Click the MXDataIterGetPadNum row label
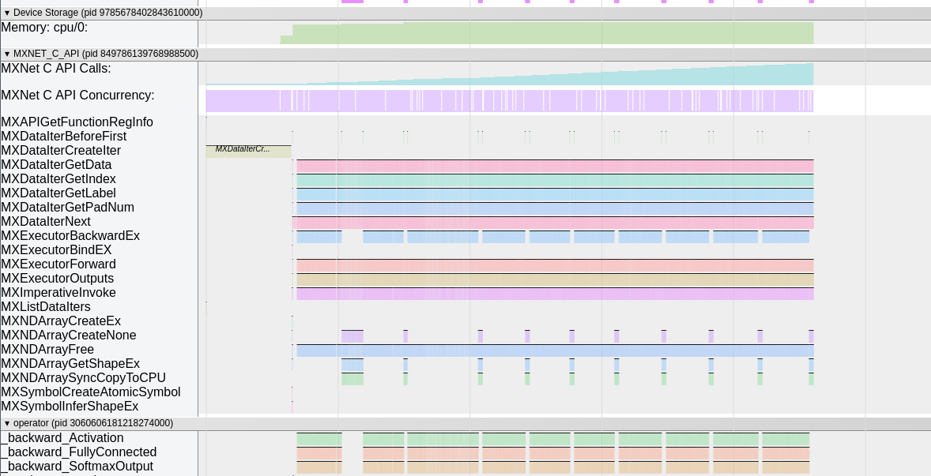The image size is (931, 476). [68, 208]
